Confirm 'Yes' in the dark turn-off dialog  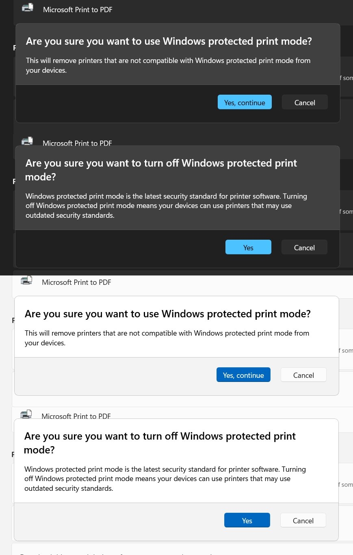(248, 247)
